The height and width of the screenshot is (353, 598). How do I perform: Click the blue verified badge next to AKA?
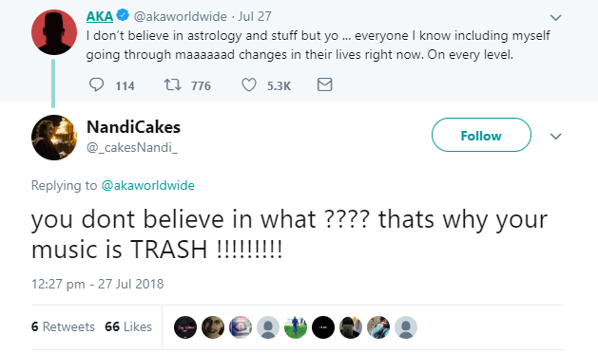(123, 15)
